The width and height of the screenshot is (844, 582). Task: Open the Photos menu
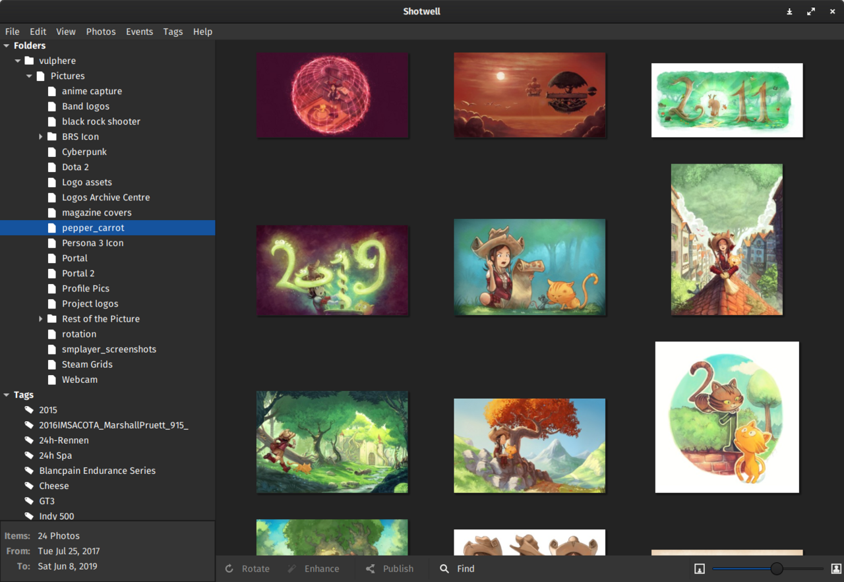[x=101, y=32]
